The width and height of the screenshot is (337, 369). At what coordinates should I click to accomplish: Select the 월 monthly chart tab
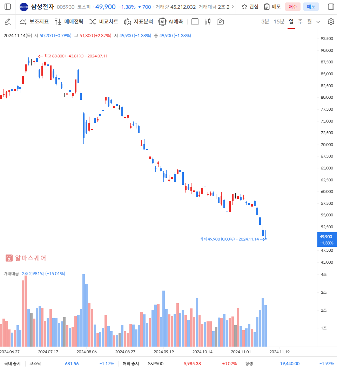(309, 22)
